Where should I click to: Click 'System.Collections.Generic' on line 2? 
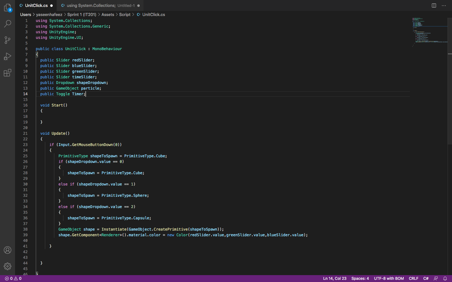click(79, 26)
